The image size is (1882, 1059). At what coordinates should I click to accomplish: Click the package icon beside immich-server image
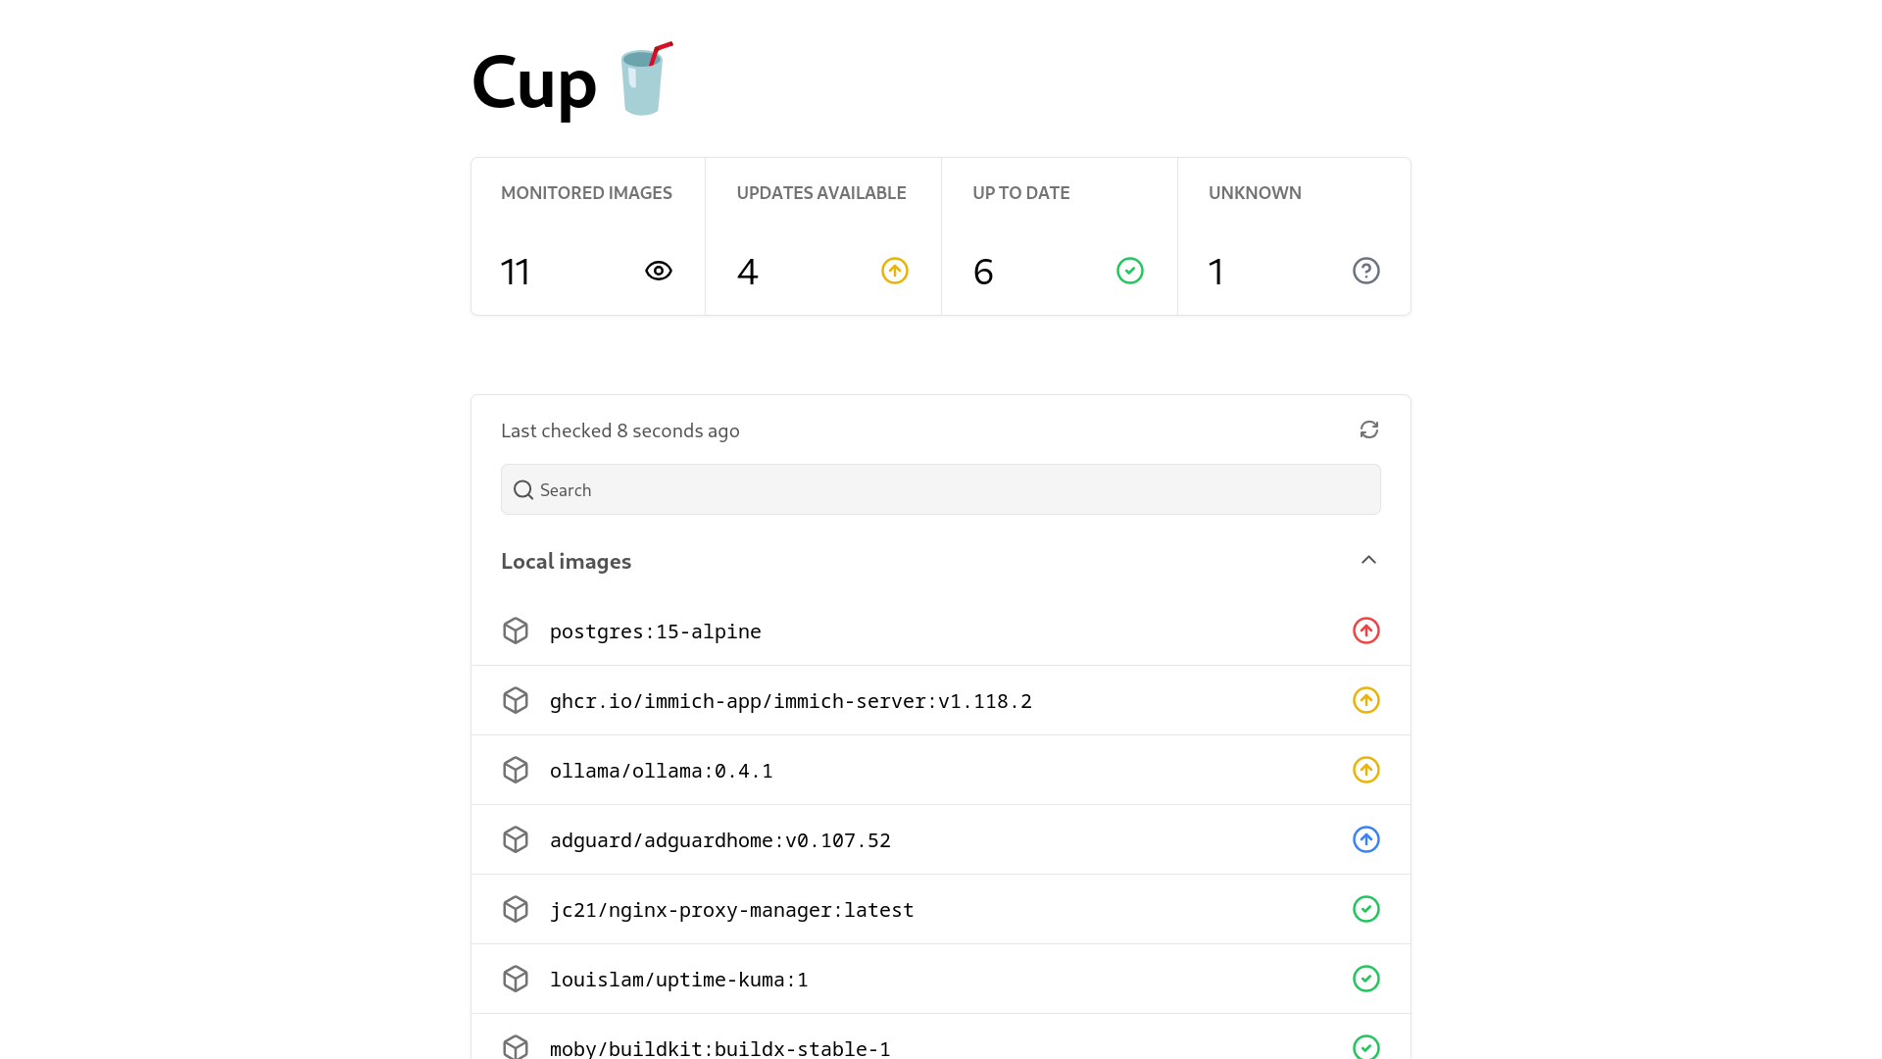pyautogui.click(x=515, y=700)
